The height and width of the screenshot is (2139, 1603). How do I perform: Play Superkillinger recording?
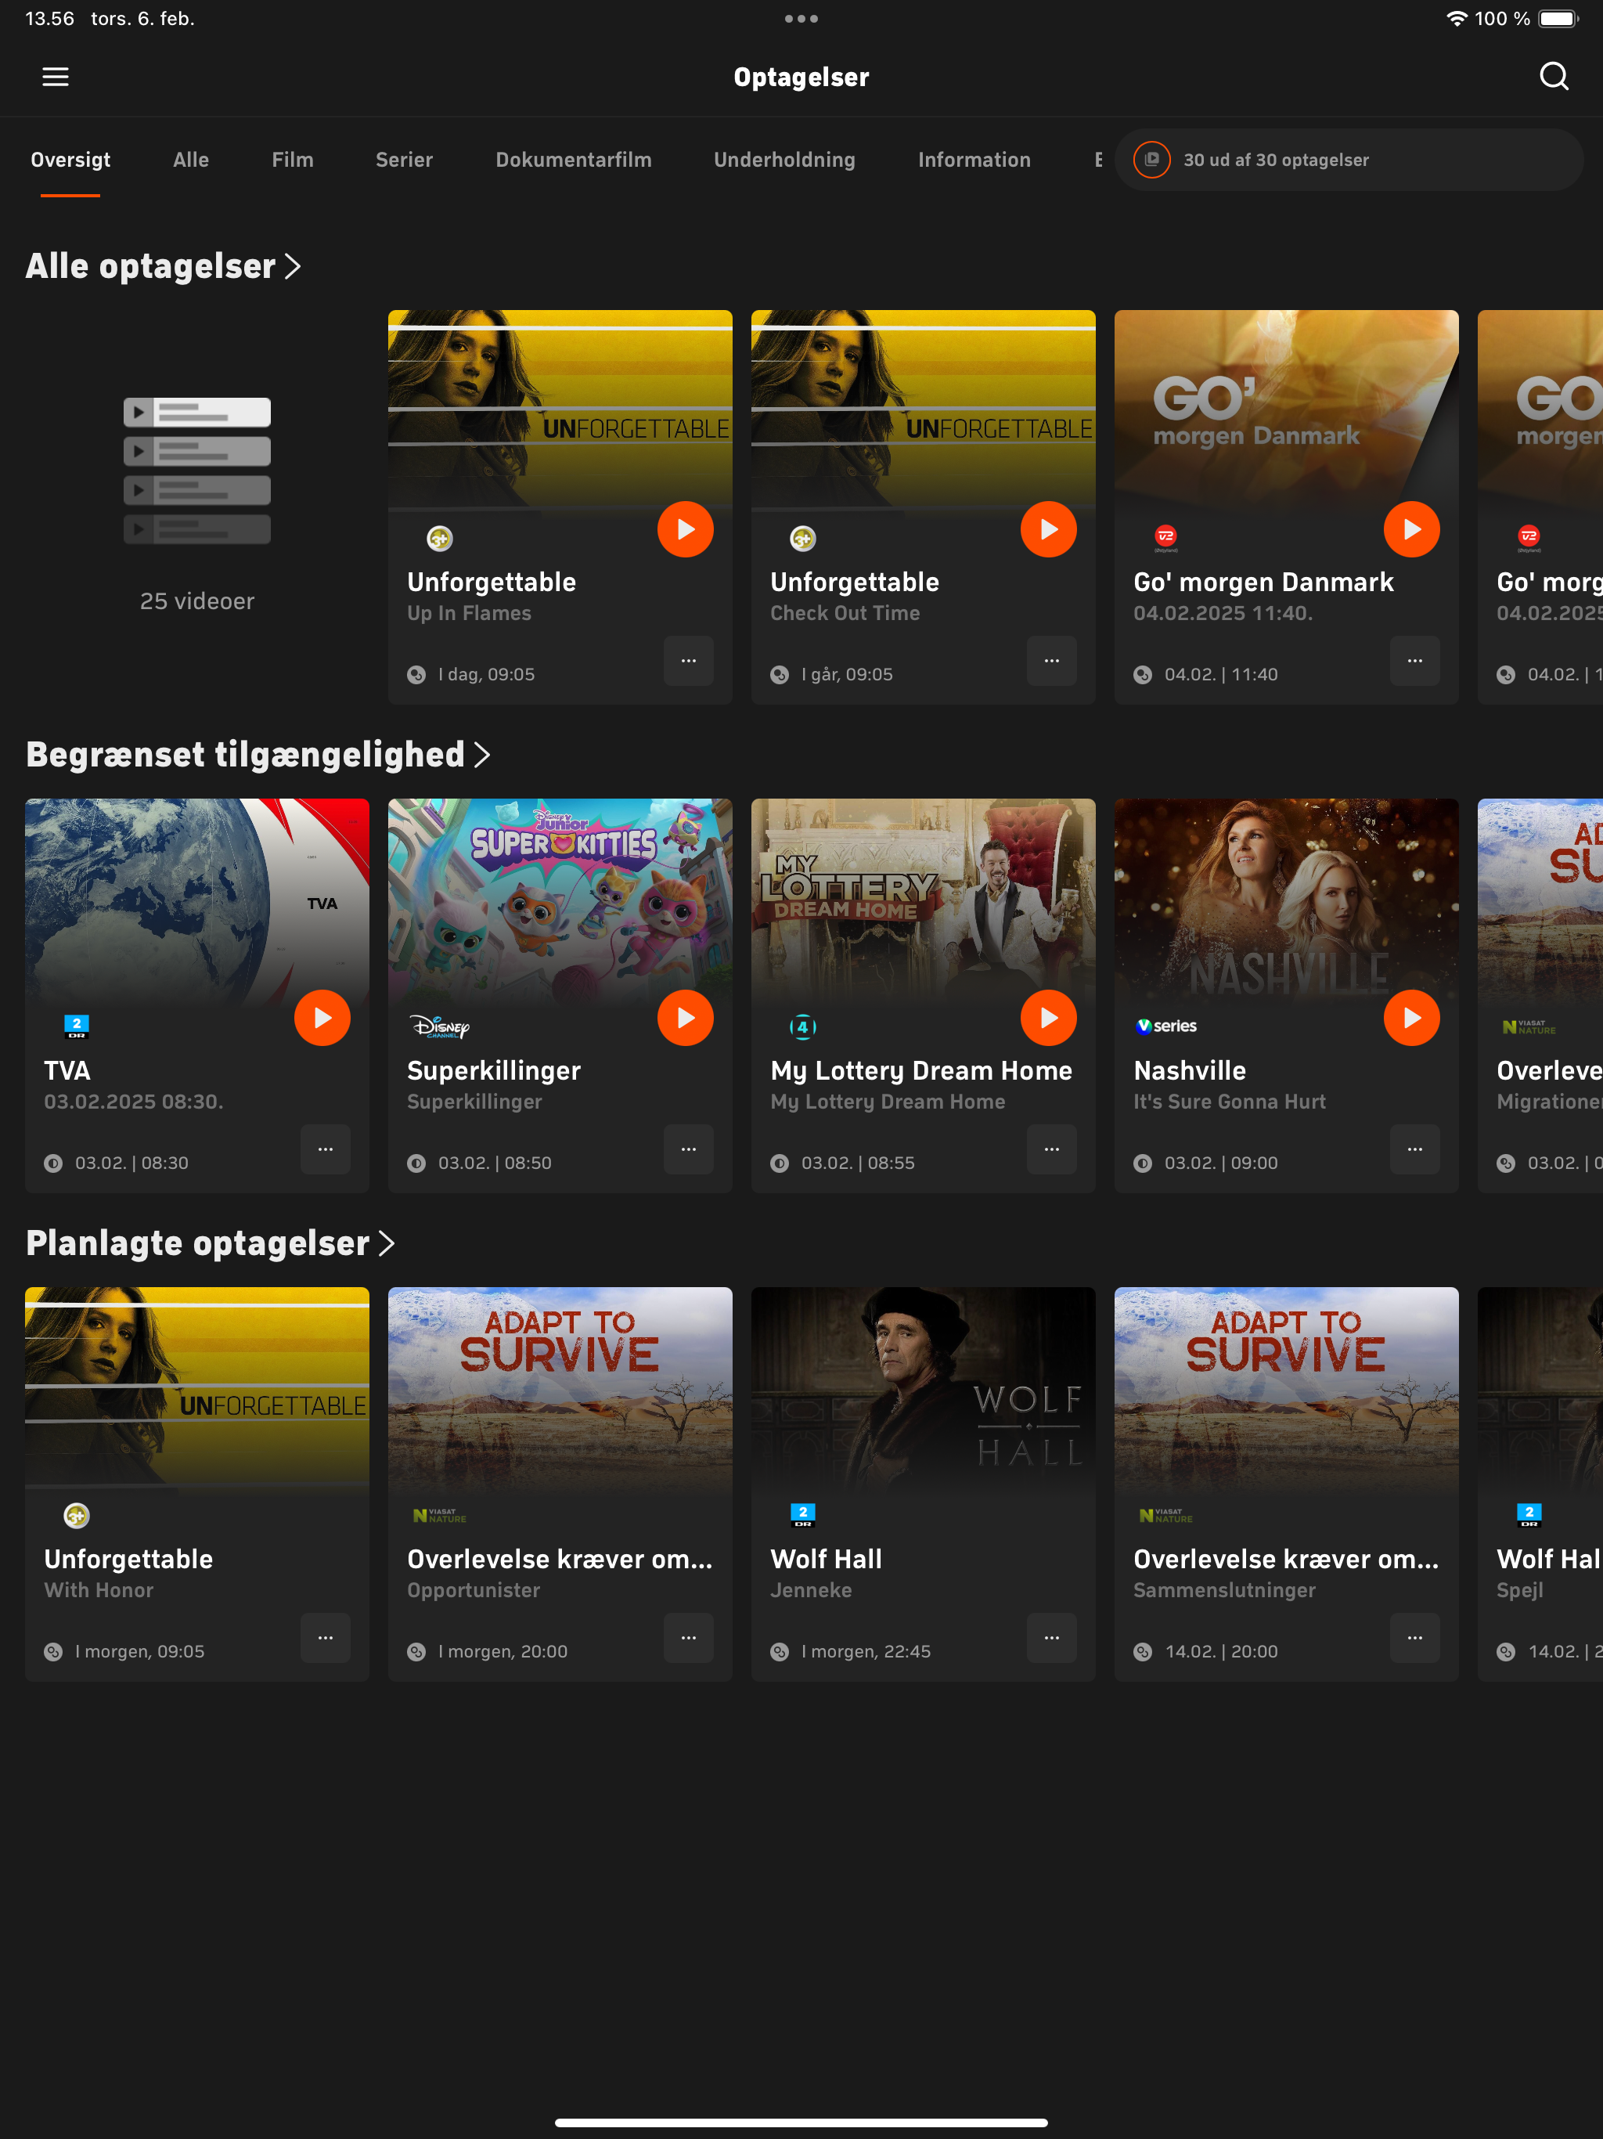[x=686, y=1017]
